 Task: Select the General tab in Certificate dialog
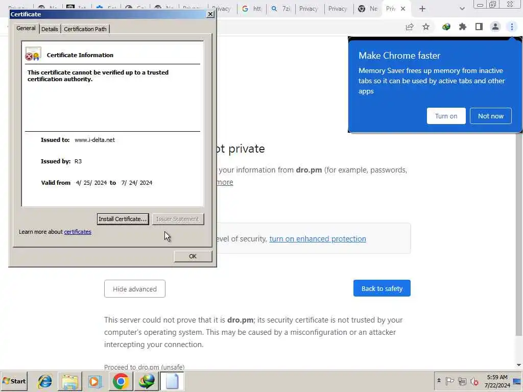tap(26, 28)
